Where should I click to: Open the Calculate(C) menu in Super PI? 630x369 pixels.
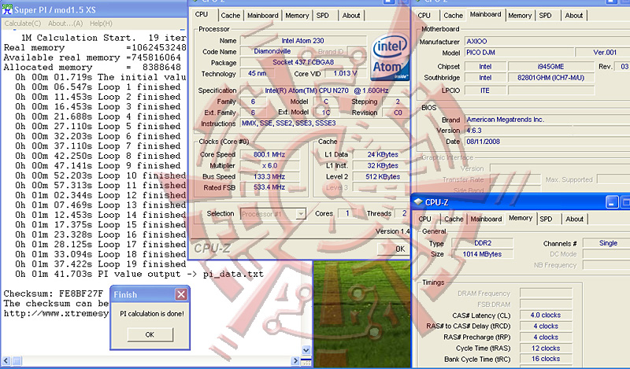pos(23,24)
